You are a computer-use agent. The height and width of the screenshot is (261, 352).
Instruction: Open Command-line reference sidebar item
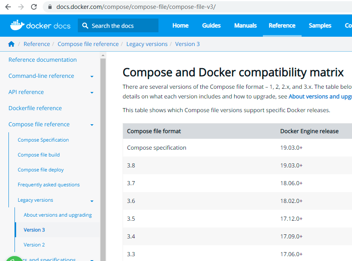point(41,76)
